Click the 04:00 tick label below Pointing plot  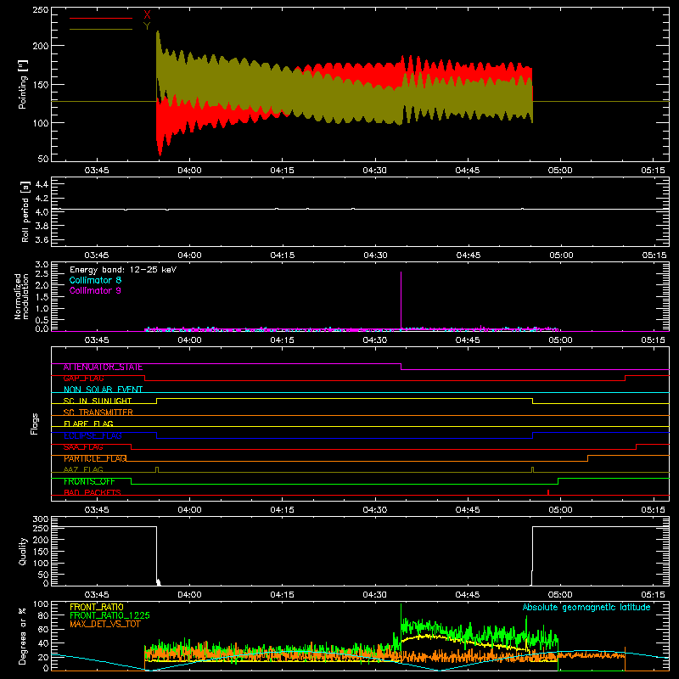point(189,171)
